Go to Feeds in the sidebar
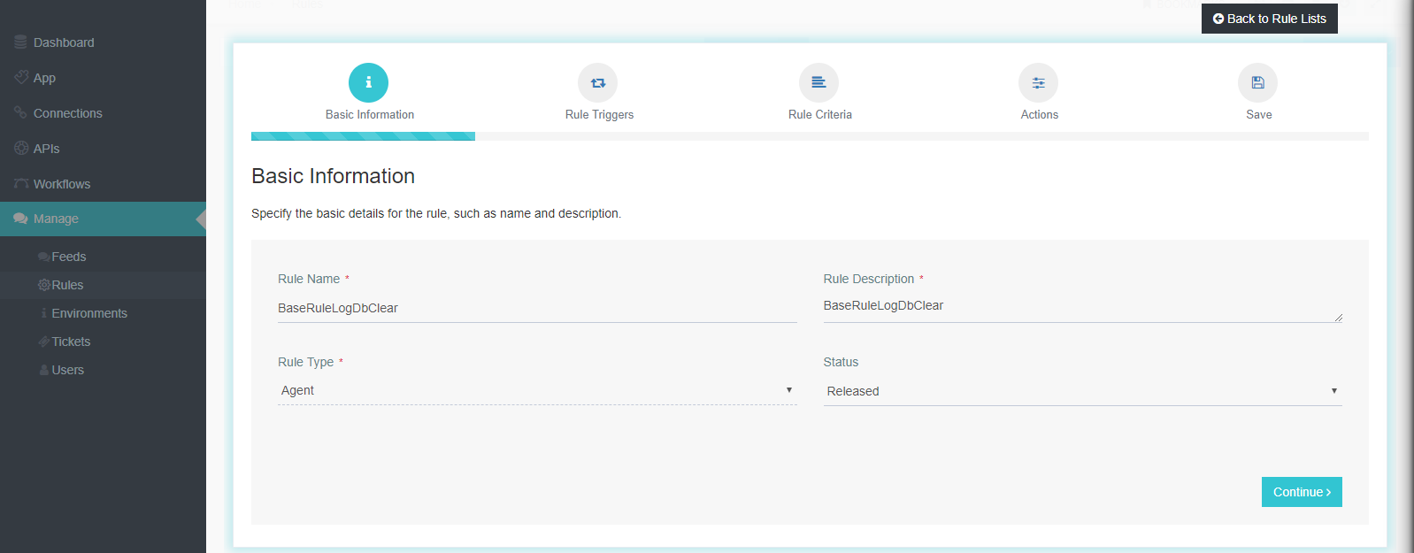 [x=68, y=257]
